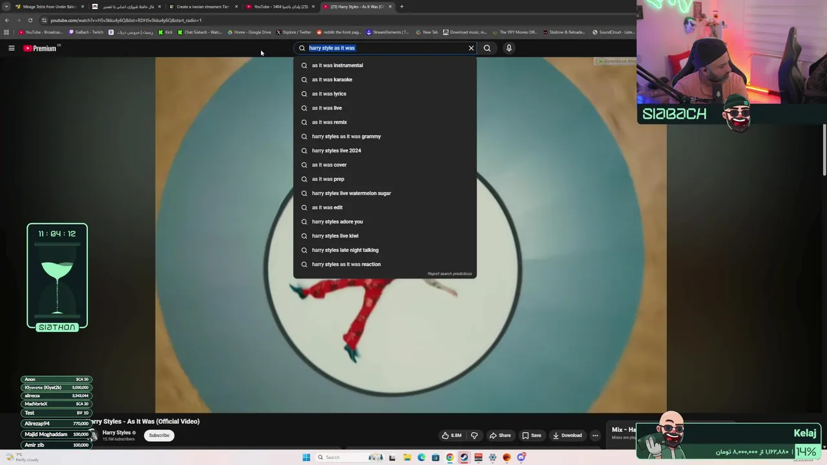827x465 pixels.
Task: Open tab search dropdown arrow
Action: 7,6
